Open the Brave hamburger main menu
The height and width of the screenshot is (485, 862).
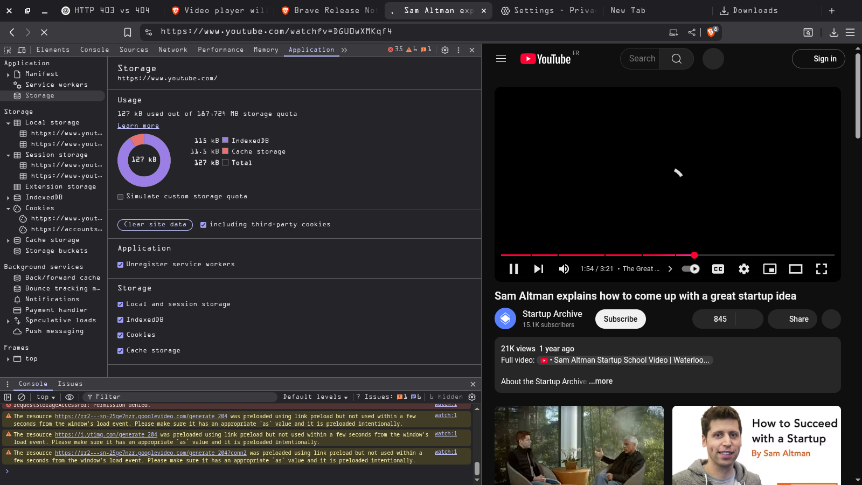pos(850,32)
